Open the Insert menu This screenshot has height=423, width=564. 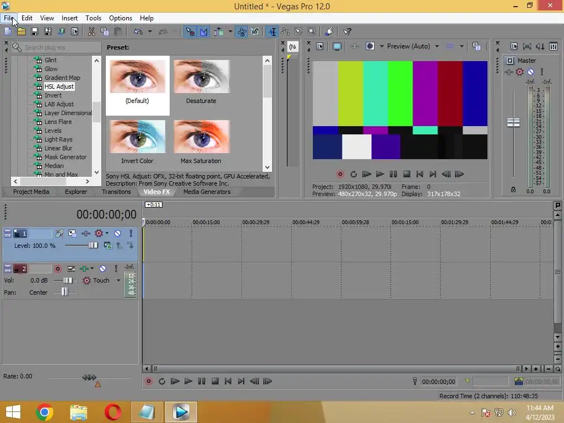[x=69, y=18]
